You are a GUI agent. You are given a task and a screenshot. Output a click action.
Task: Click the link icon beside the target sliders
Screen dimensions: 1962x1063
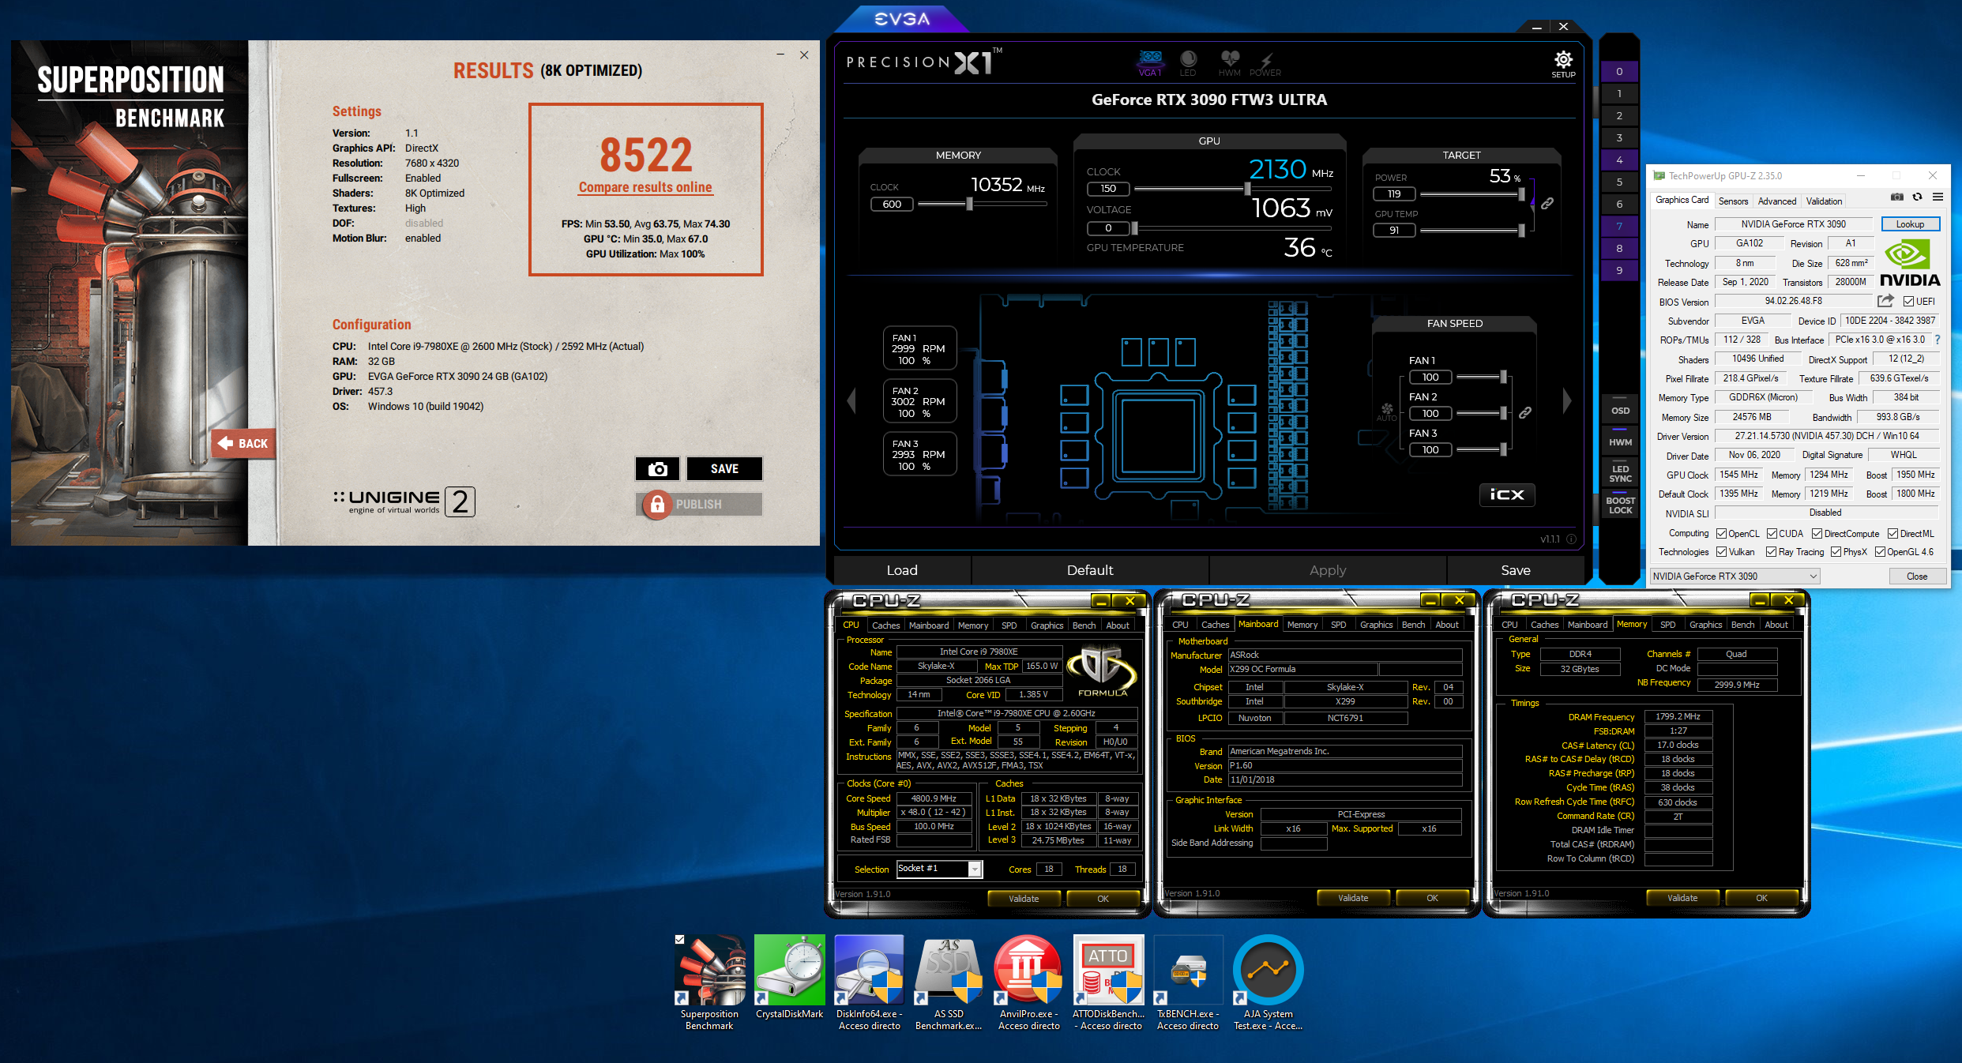point(1547,204)
